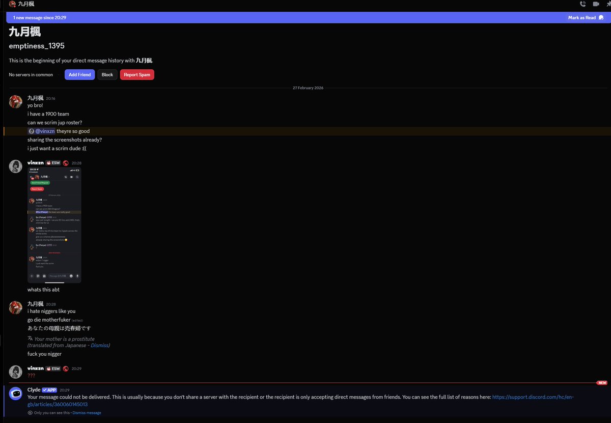Block the user 九月楓
This screenshot has width=611, height=423.
coord(107,75)
